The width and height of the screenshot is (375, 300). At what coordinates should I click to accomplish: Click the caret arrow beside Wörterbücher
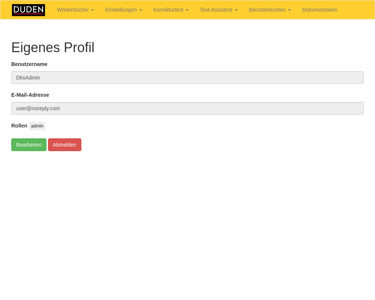pos(93,10)
